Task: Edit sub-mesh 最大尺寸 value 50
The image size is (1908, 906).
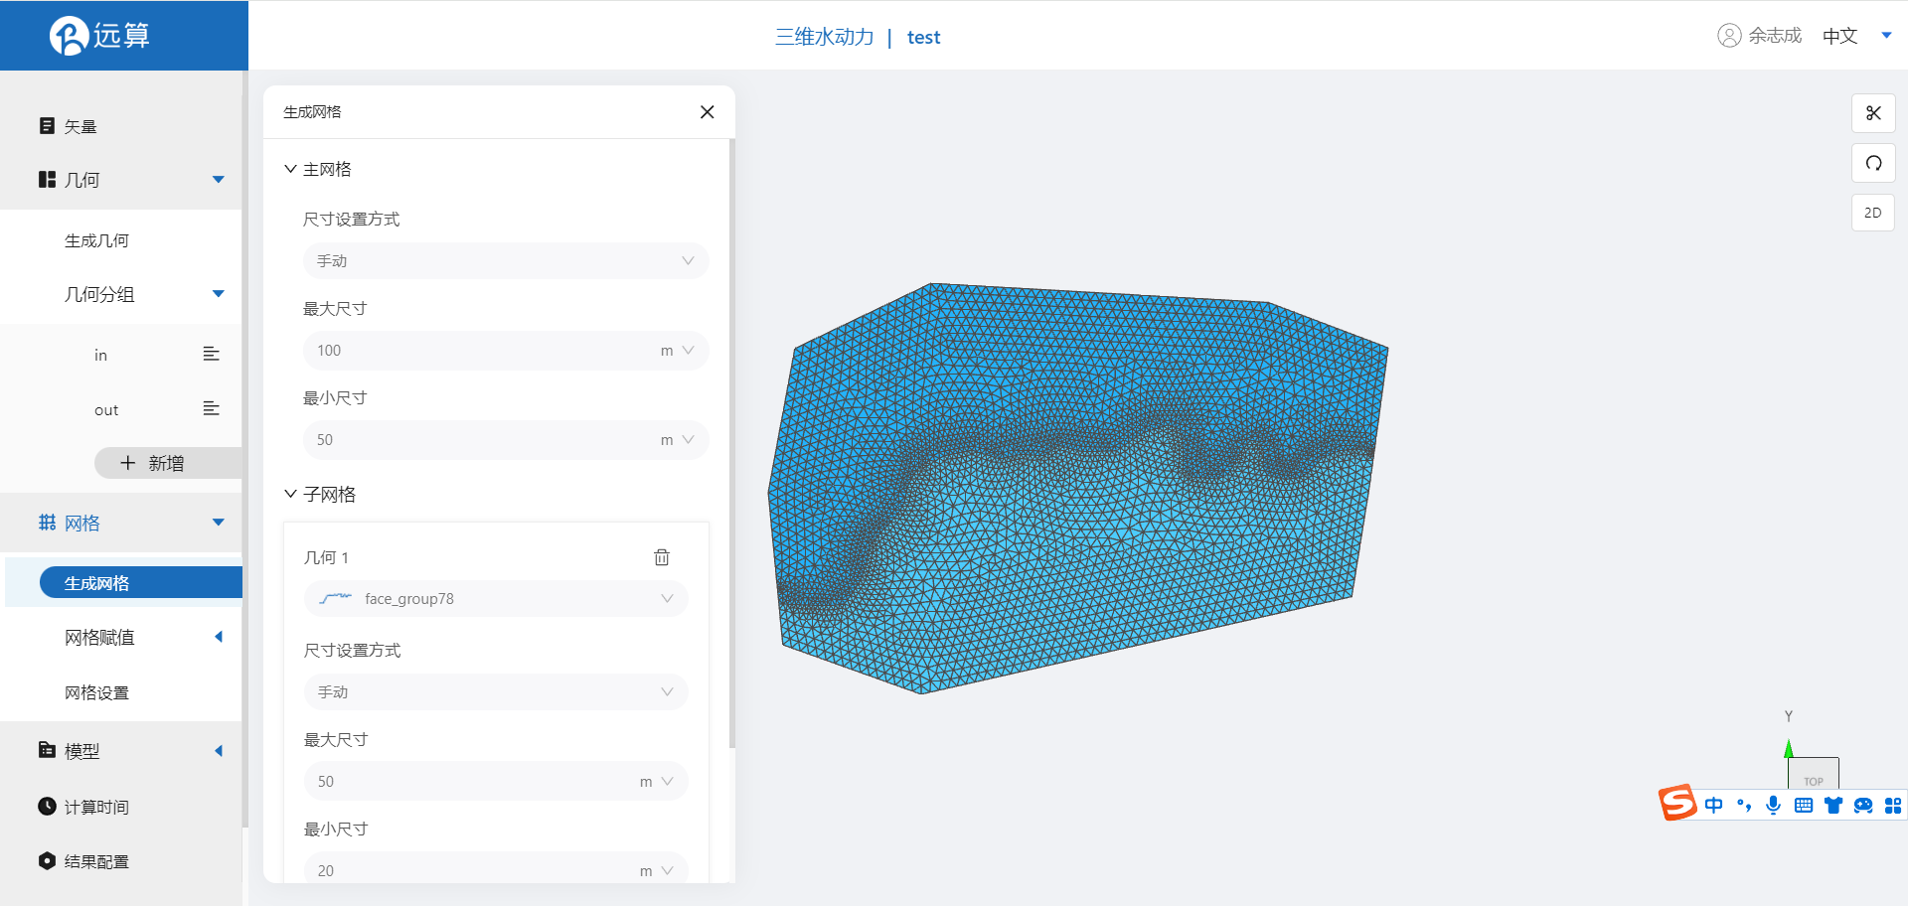Action: point(467,782)
